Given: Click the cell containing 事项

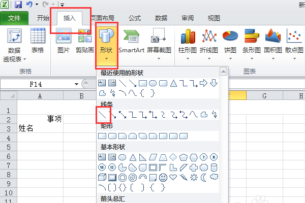Looking at the screenshot, I should tap(40, 119).
